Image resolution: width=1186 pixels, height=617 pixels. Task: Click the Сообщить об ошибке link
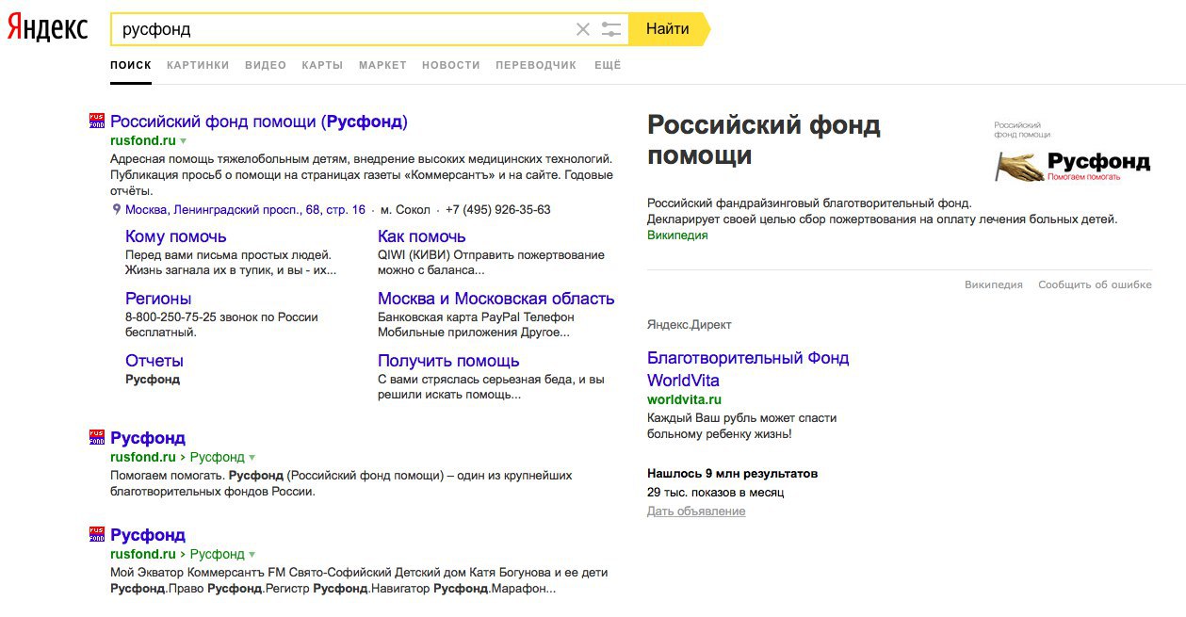pos(1095,284)
